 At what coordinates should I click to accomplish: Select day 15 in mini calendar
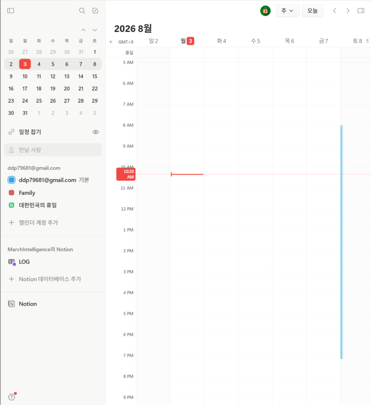click(95, 77)
